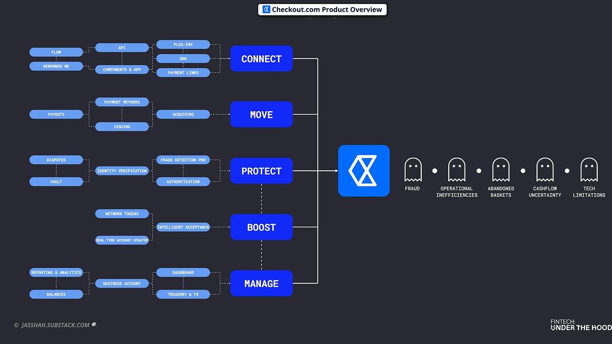The height and width of the screenshot is (344, 612).
Task: Click the PLUG-INS pill
Action: point(183,44)
